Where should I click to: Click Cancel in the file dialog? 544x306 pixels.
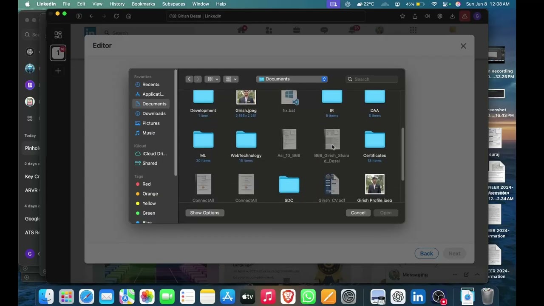click(358, 213)
